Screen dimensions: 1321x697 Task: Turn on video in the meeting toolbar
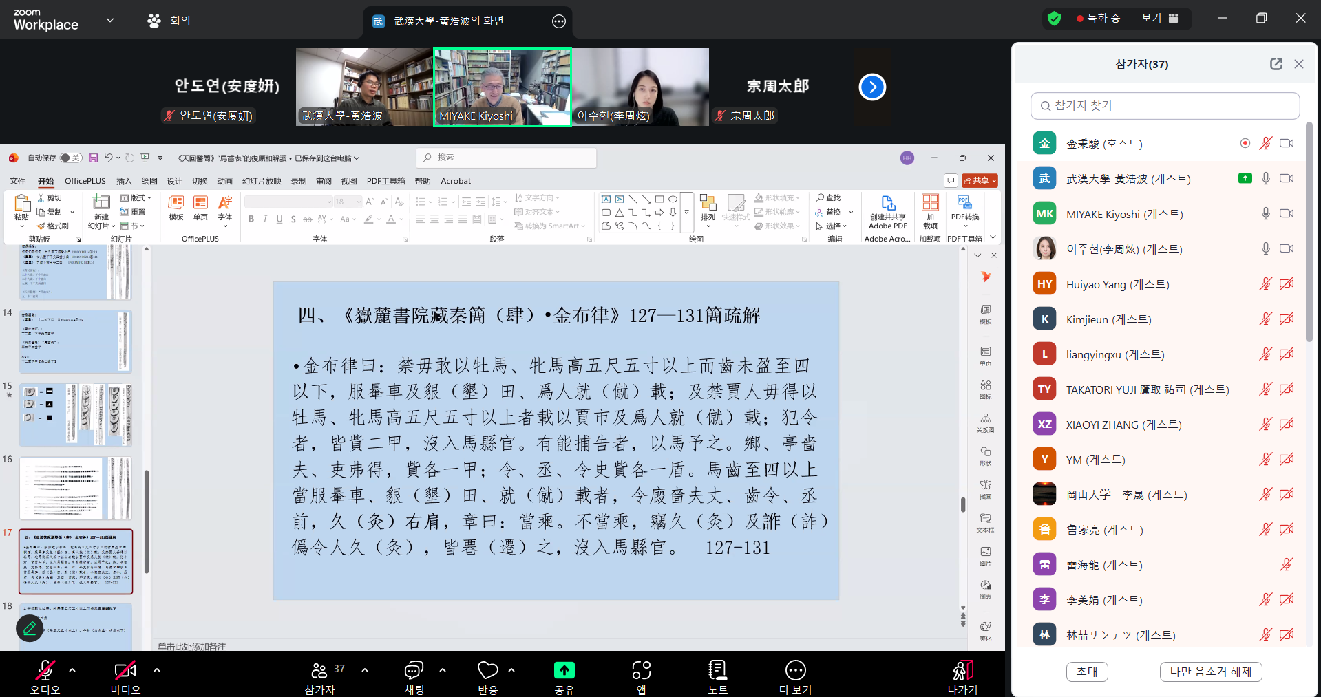[125, 670]
